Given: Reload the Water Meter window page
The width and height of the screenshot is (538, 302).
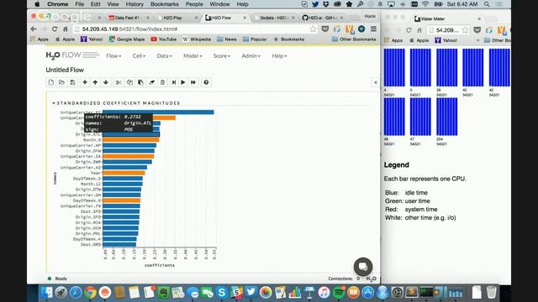Looking at the screenshot, I should pos(409,30).
